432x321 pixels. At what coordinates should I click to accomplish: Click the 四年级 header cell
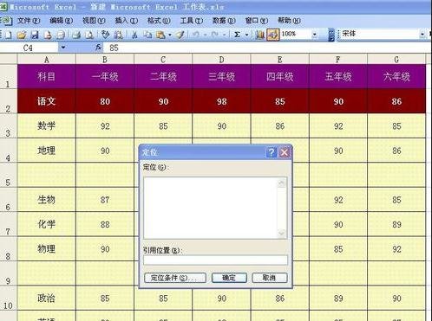pyautogui.click(x=280, y=76)
